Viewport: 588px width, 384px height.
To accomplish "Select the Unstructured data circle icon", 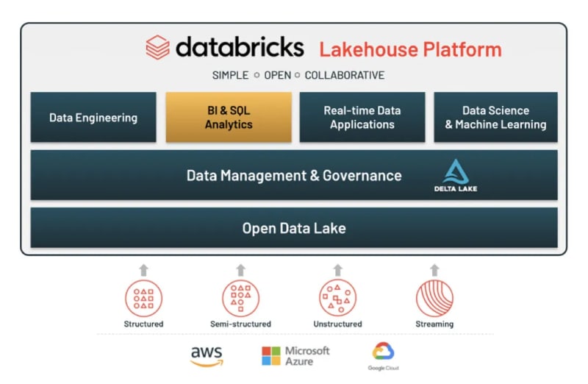I will coord(337,299).
